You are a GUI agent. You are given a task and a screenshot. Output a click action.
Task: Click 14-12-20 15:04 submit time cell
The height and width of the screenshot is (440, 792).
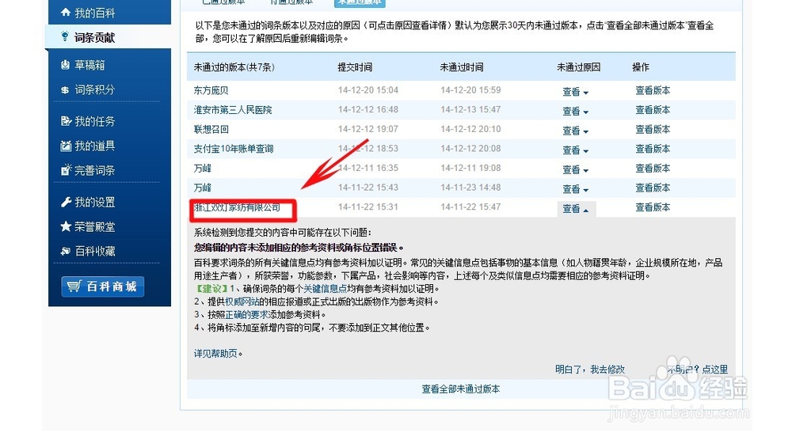368,89
